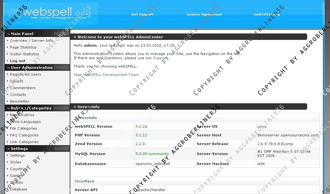Viewport: 330px width, 194px height.
Task: Click the Support link in welcome text
Action: pos(160,58)
